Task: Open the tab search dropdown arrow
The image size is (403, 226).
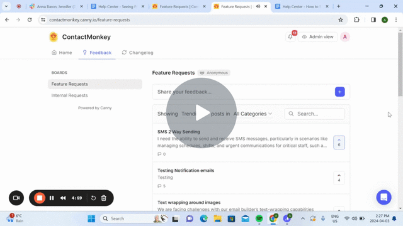Action: (x=6, y=6)
